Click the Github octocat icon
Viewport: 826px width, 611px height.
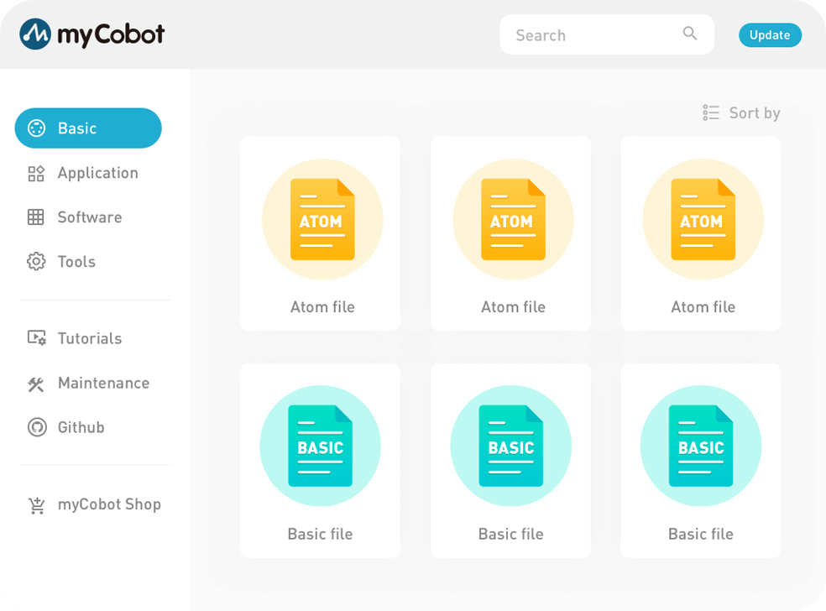36,428
